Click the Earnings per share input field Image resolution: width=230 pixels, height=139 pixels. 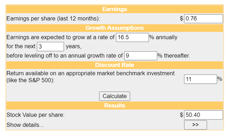click(203, 19)
